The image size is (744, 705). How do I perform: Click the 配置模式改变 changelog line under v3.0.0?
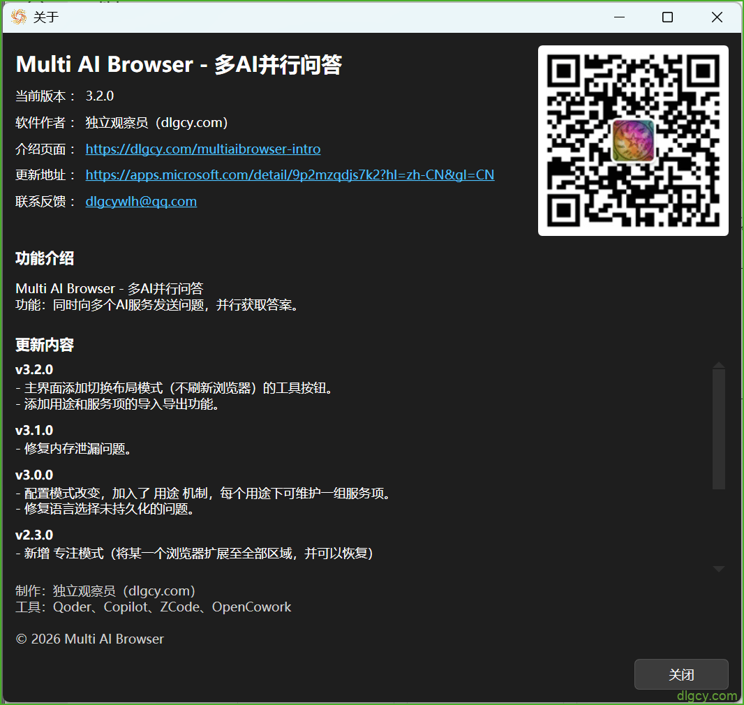coord(204,493)
